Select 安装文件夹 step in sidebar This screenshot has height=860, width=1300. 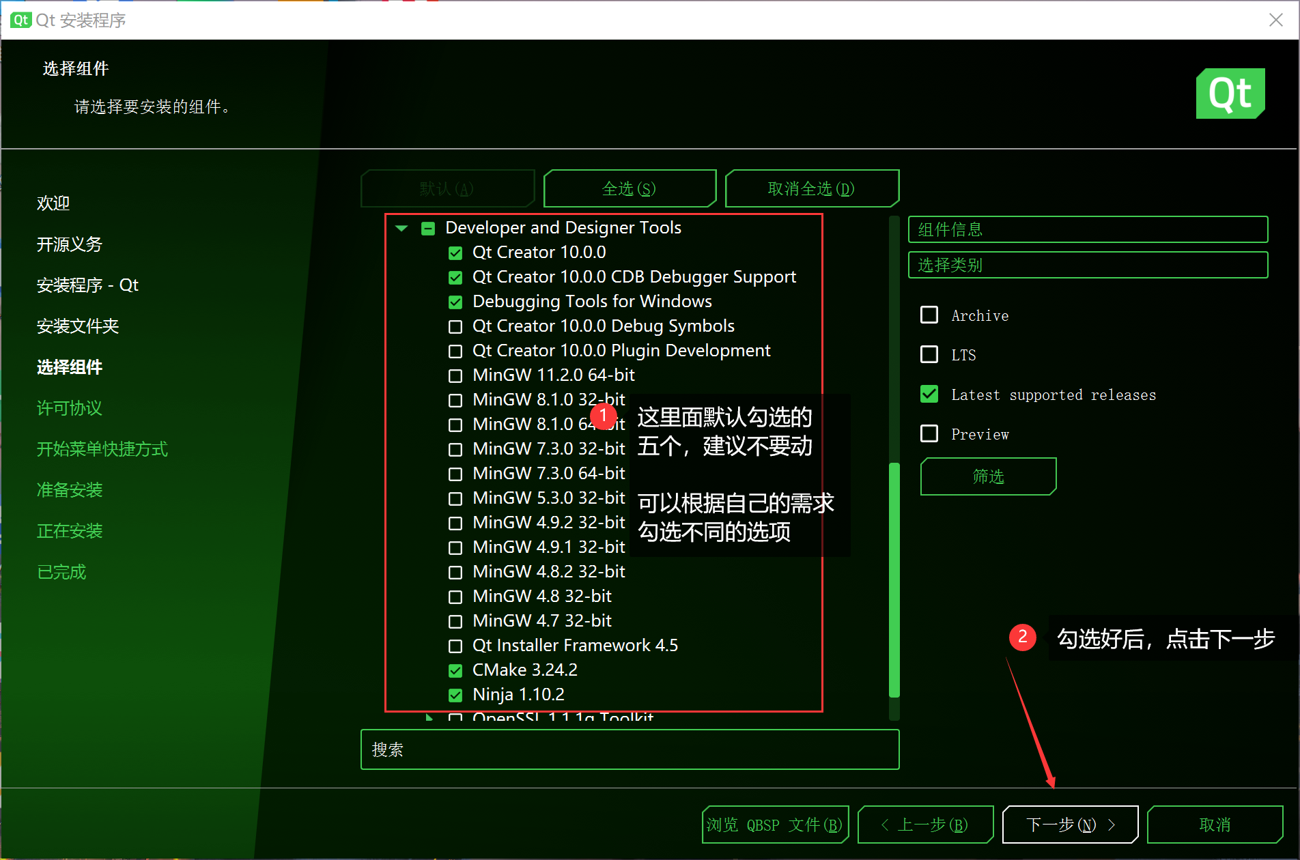(78, 326)
